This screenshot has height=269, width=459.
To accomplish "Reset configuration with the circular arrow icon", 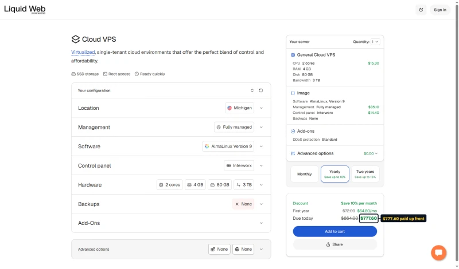I will [261, 90].
